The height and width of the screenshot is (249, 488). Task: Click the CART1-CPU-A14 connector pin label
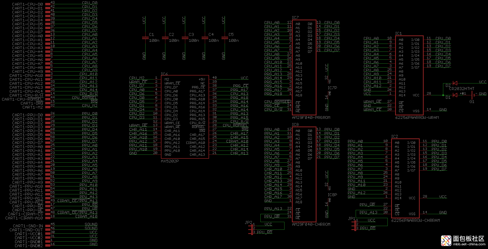click(26, 91)
